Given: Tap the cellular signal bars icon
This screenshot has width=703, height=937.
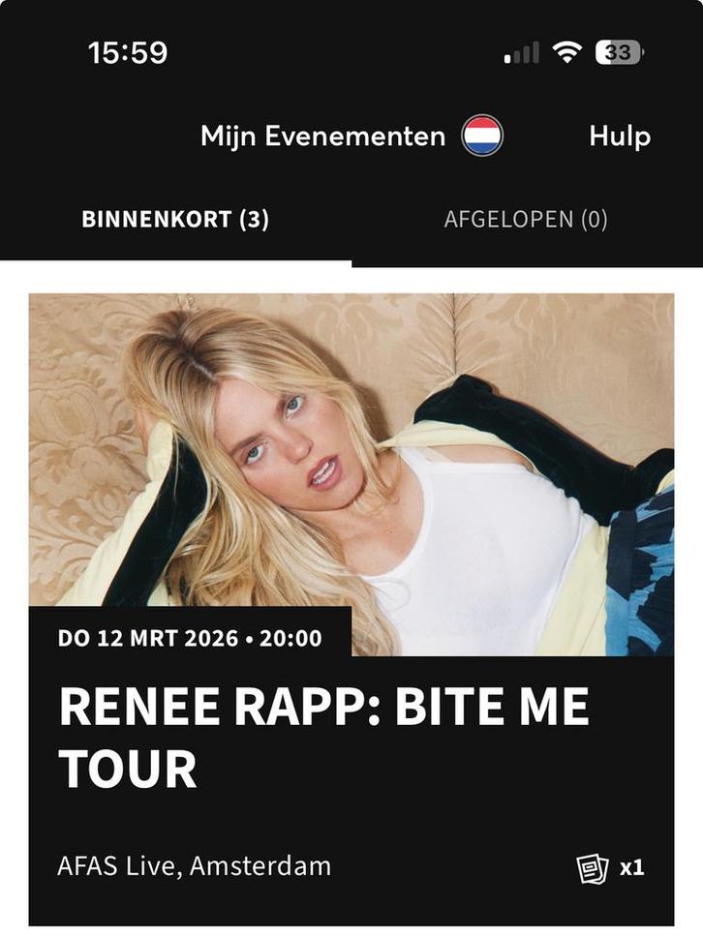Looking at the screenshot, I should (522, 52).
